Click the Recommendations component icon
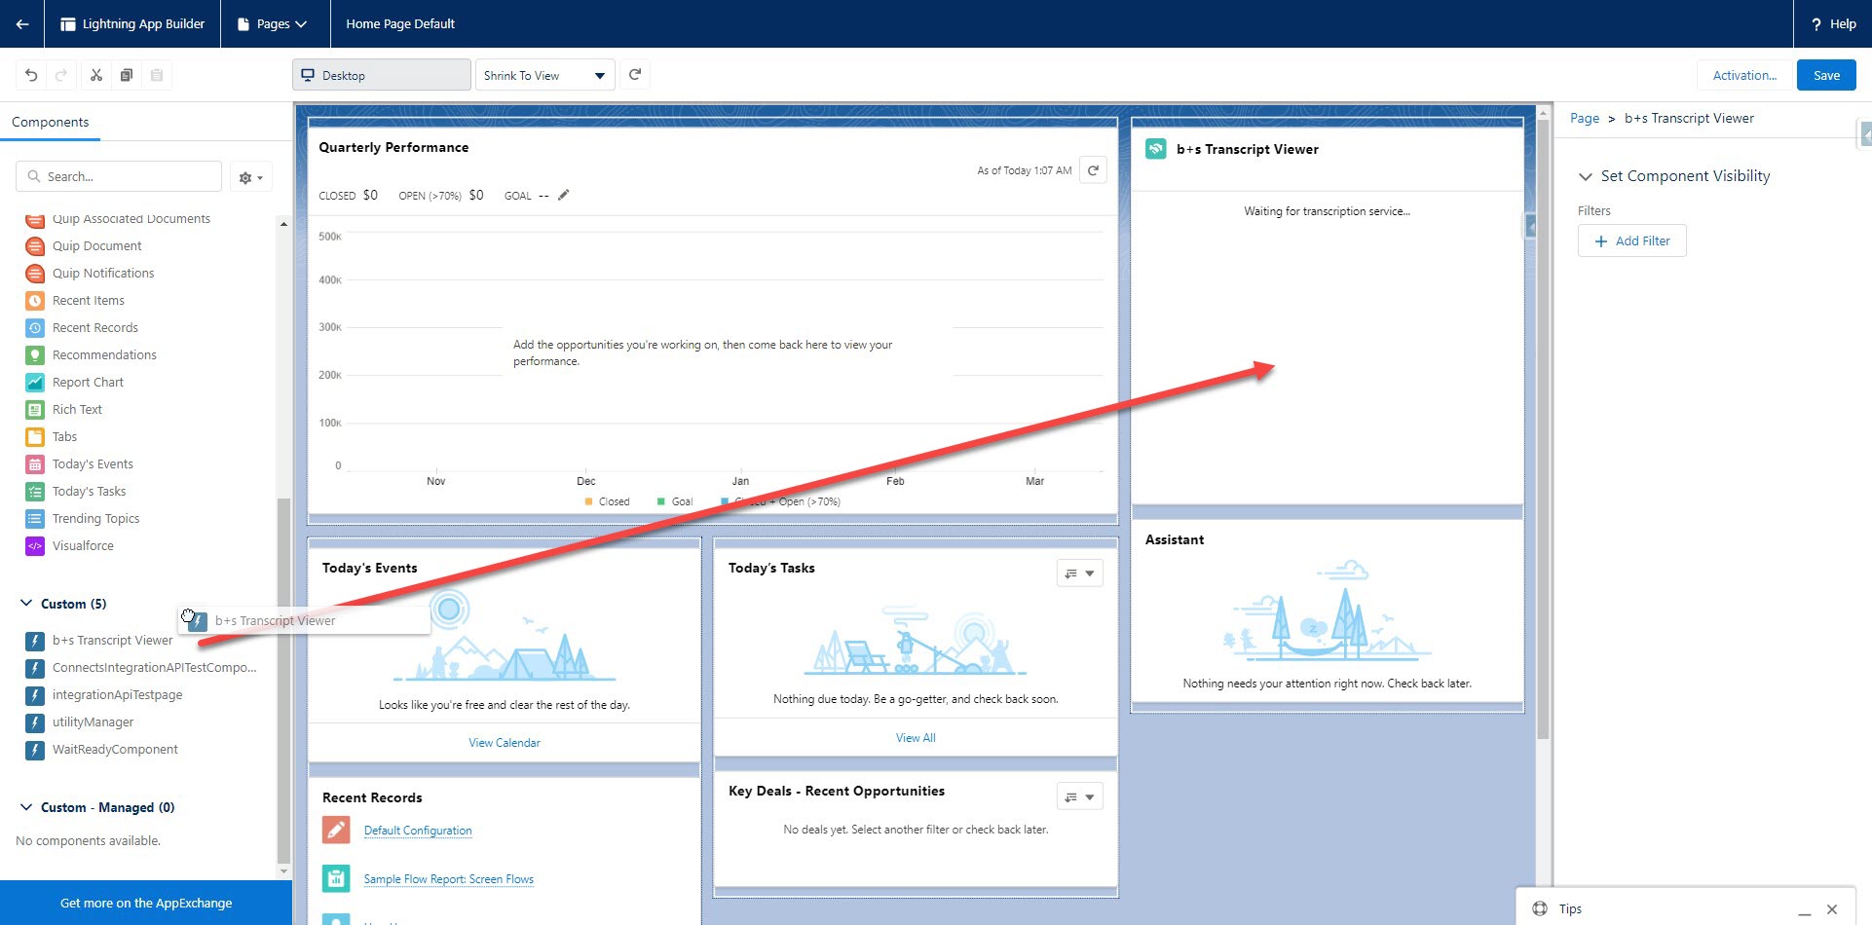 (35, 355)
